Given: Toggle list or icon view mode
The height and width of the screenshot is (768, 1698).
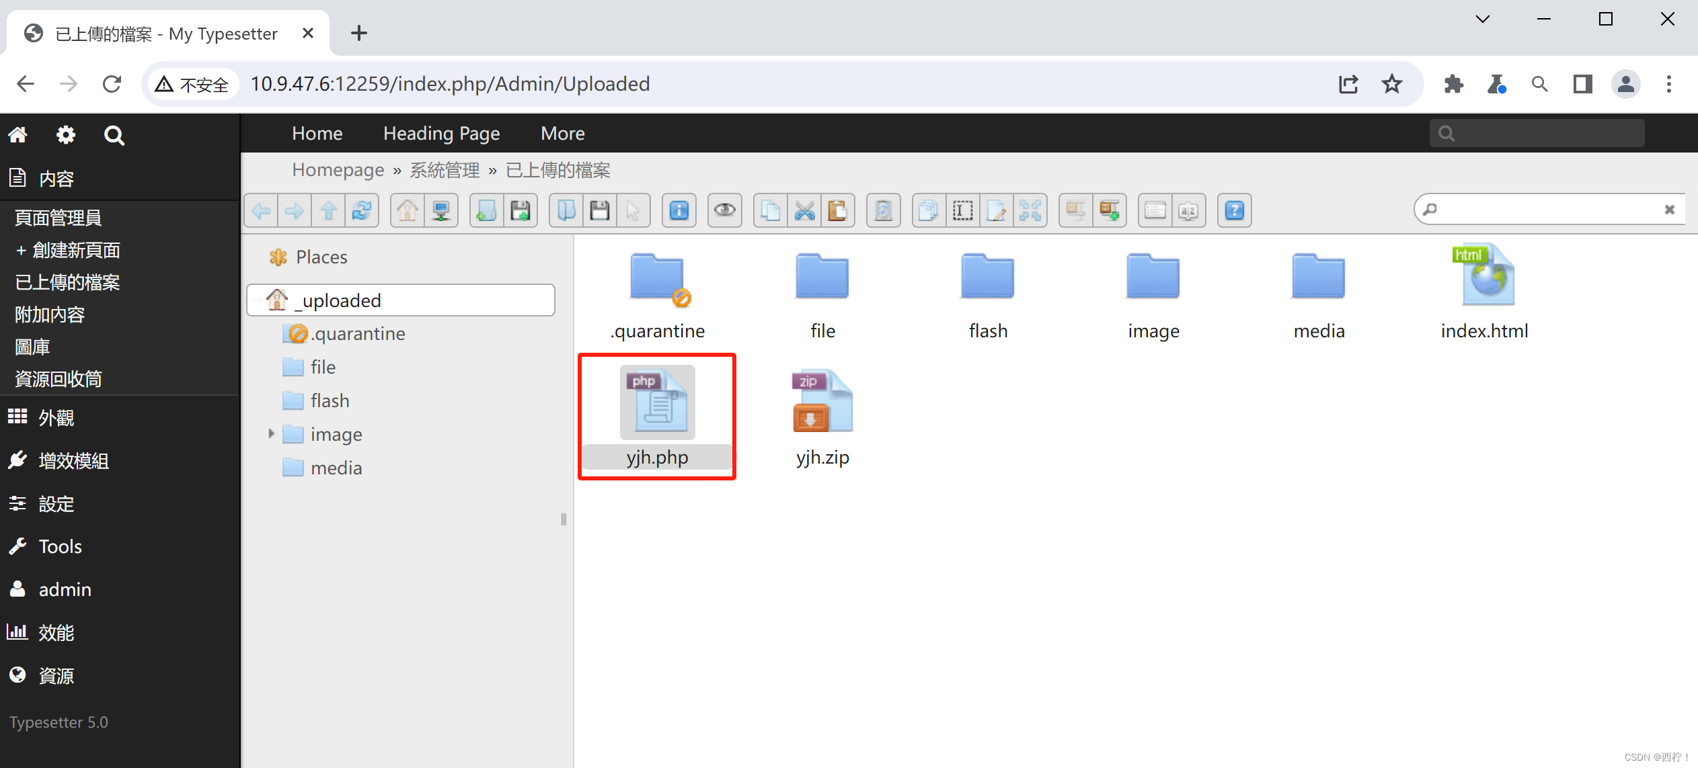Looking at the screenshot, I should pos(1155,211).
